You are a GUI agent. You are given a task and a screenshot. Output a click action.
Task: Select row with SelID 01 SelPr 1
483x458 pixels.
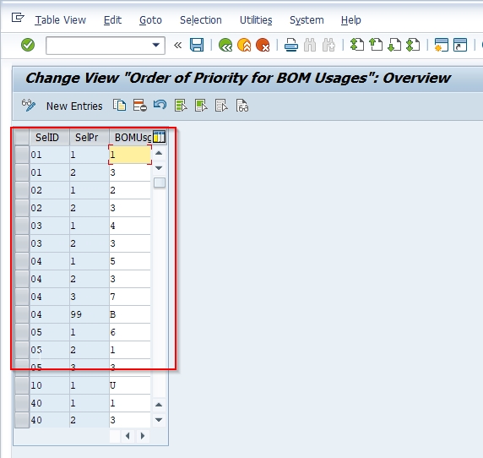point(22,155)
